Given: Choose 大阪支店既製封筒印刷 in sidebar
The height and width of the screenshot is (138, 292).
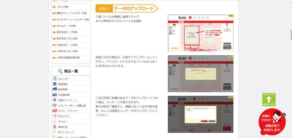Looking at the screenshot, I should [68, 58].
